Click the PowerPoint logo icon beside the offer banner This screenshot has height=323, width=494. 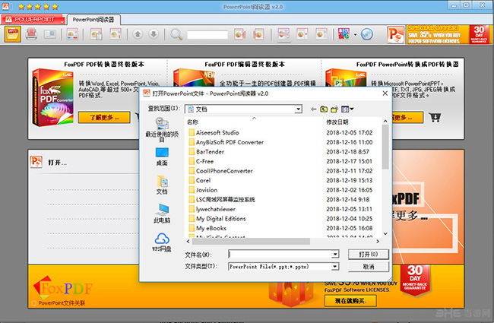coord(396,35)
